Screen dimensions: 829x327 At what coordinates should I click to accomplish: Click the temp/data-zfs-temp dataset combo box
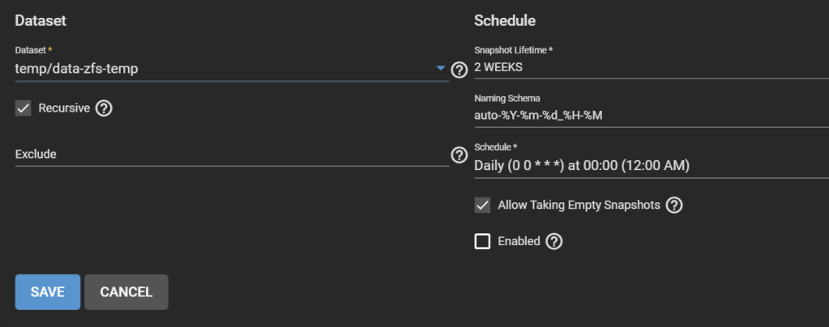[x=219, y=69]
